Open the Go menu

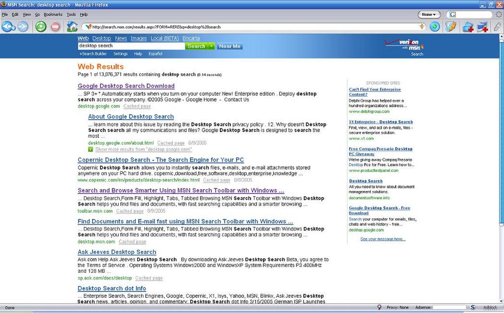click(37, 14)
